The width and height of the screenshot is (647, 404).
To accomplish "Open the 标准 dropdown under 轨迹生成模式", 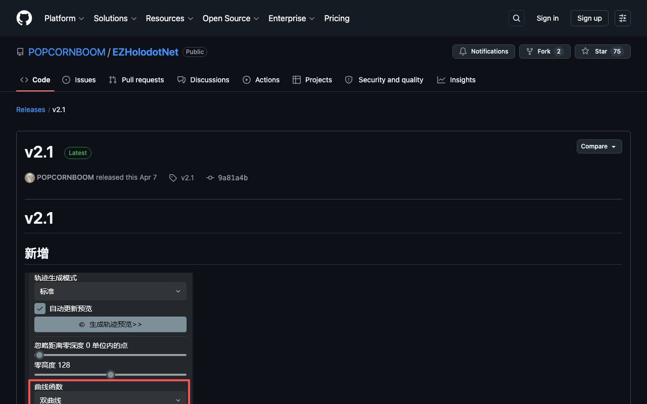I will [x=110, y=291].
